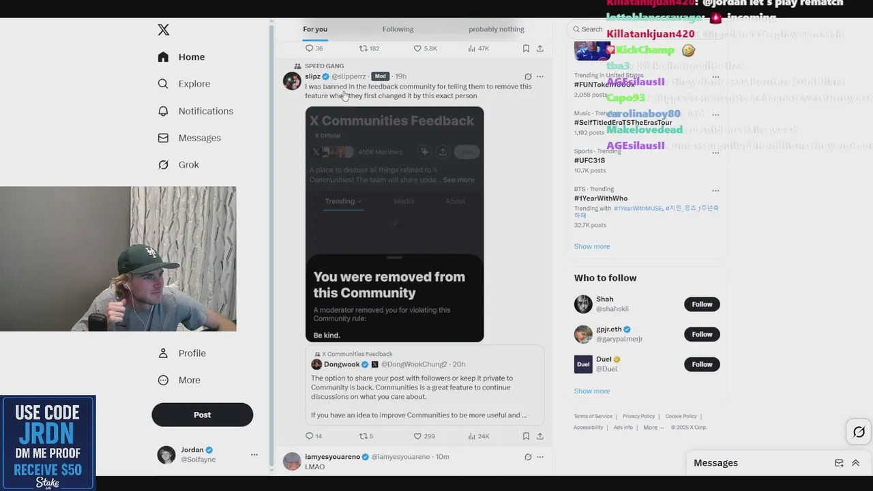The height and width of the screenshot is (491, 873).
Task: Open the #1YearWithMUSE hashtag link
Action: pos(638,208)
